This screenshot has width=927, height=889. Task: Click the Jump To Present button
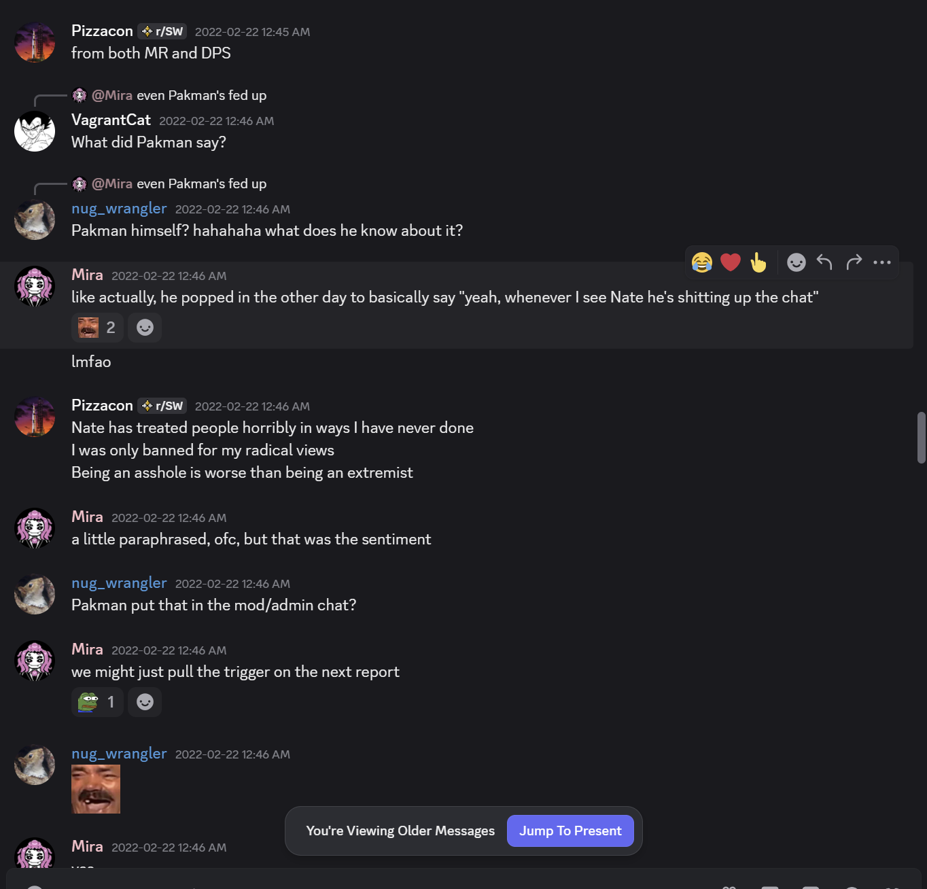point(570,831)
